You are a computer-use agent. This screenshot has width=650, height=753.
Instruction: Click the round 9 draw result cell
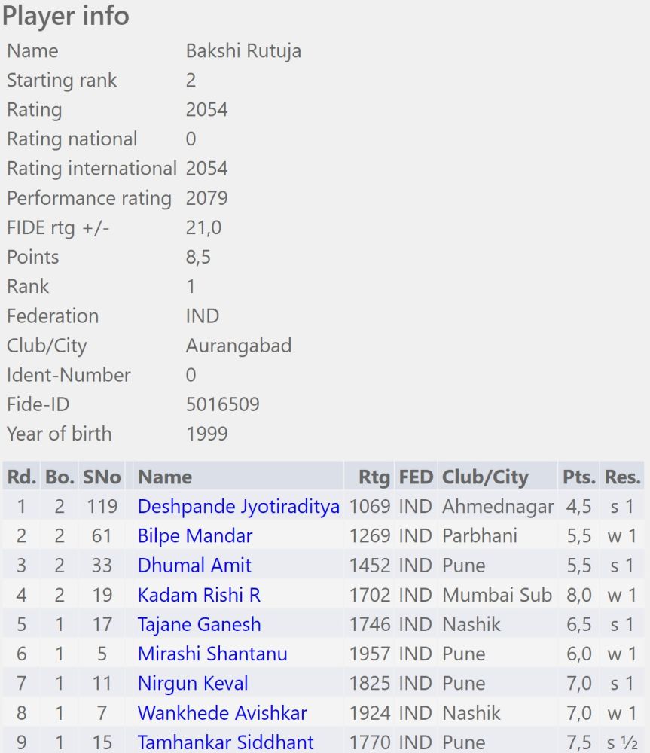[624, 742]
